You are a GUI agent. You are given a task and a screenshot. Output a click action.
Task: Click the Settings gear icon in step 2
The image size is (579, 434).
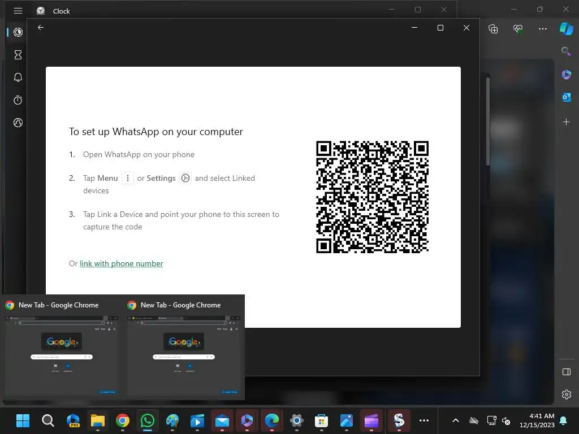click(185, 178)
